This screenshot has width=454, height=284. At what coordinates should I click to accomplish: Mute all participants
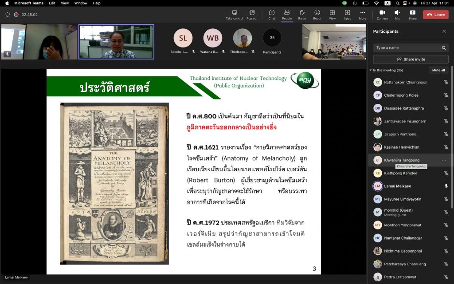(x=438, y=70)
